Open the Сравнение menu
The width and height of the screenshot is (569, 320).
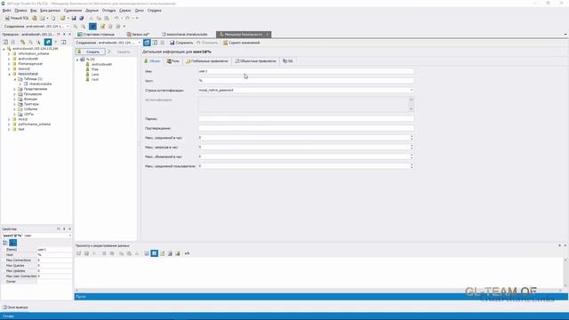(x=73, y=11)
